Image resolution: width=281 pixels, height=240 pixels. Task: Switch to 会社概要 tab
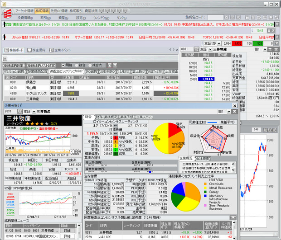(x=203, y=159)
